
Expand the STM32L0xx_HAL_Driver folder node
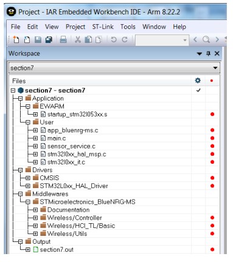tap(28, 186)
